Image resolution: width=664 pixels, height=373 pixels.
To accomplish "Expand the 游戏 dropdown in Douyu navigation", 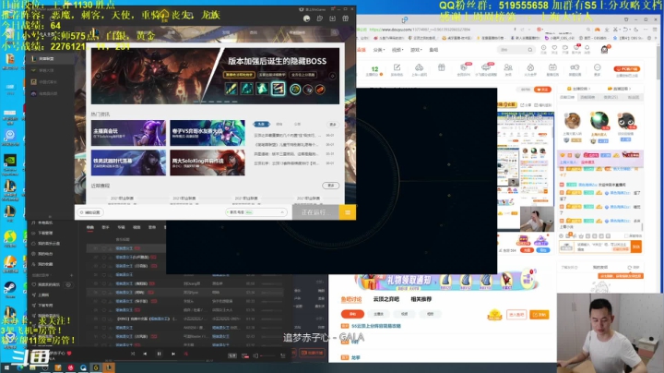I will pos(416,50).
